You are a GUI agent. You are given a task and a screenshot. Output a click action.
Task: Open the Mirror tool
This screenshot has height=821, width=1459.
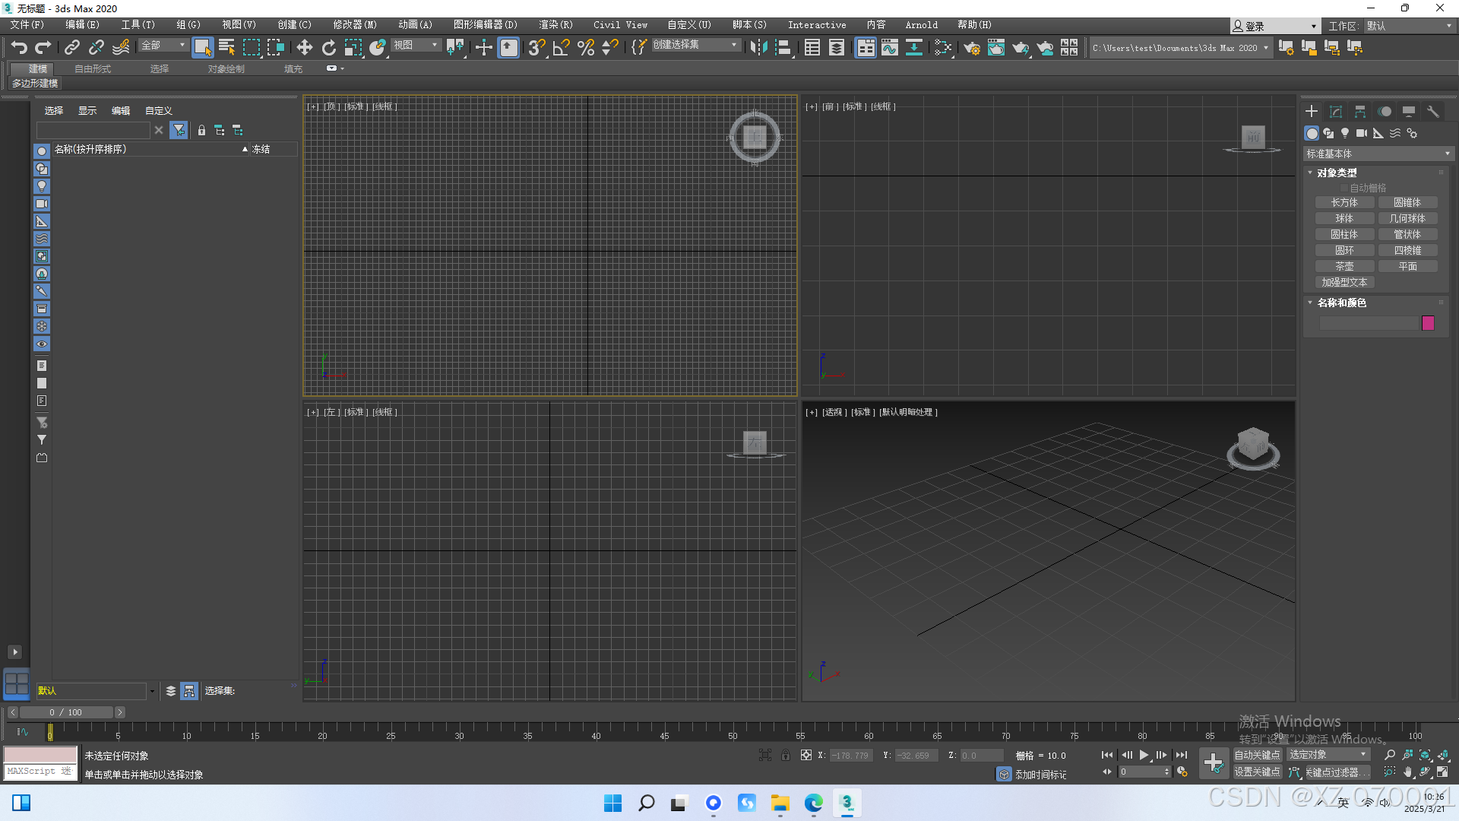click(x=758, y=48)
